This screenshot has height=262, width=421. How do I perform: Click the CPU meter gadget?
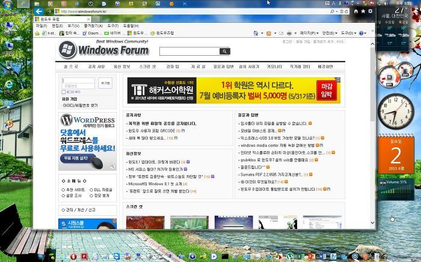389,77
